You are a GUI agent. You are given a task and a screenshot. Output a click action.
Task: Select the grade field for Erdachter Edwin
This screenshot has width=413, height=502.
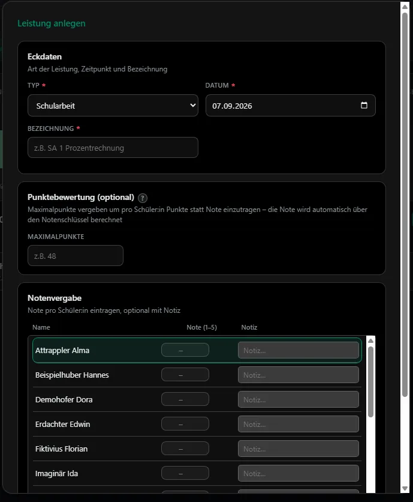185,424
